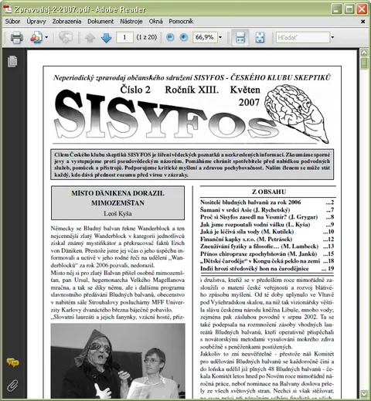
Task: Toggle the fit width scrolling mode icon
Action: pos(240,38)
